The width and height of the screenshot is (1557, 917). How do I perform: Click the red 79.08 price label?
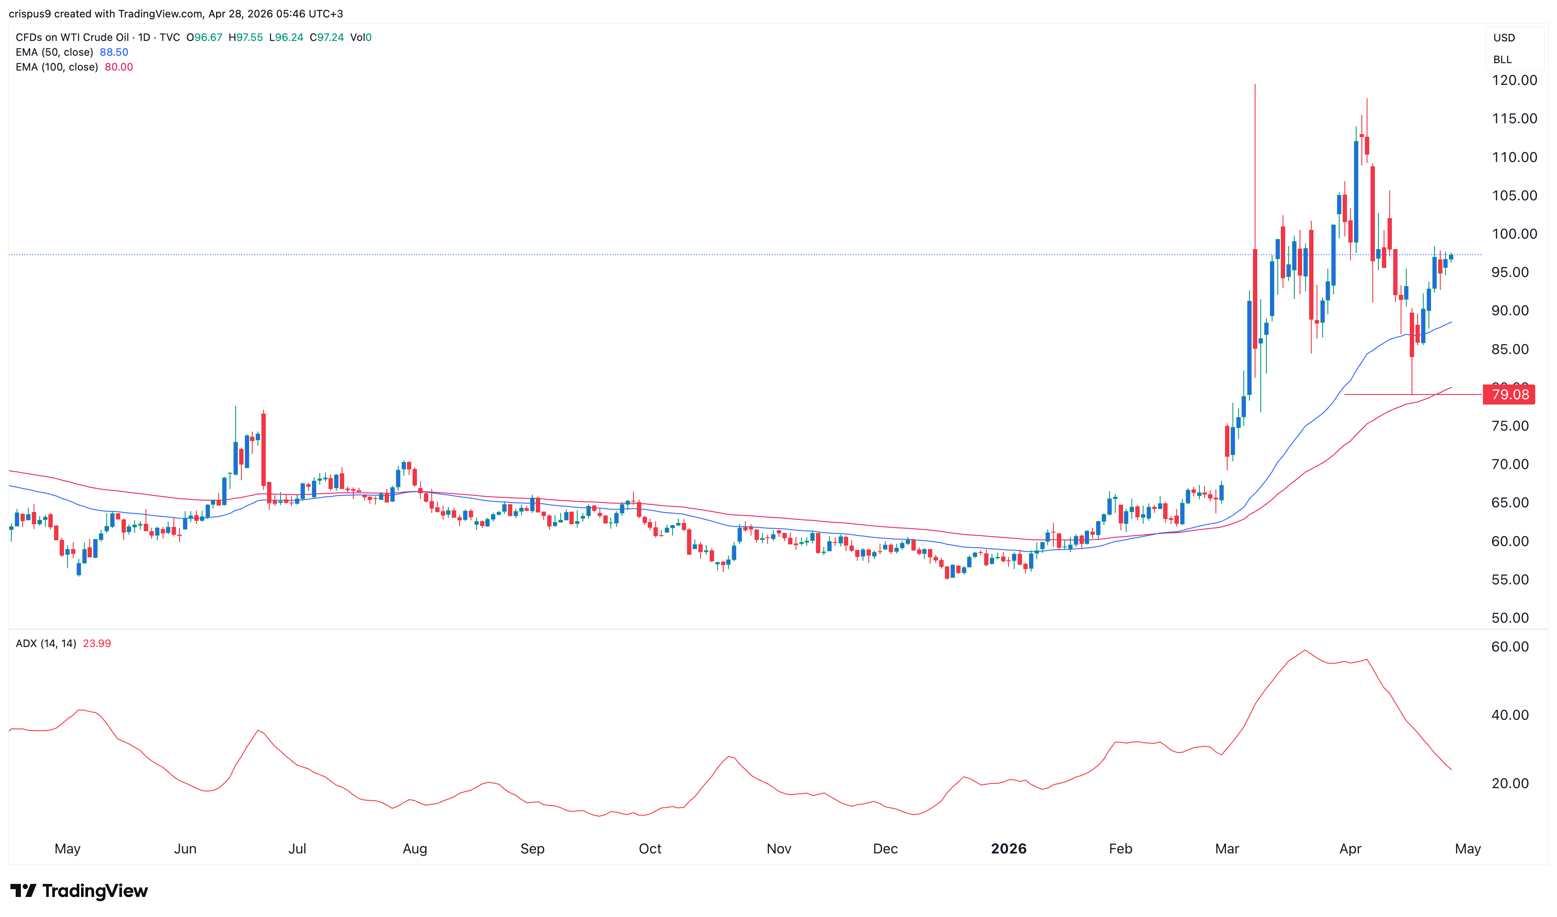click(x=1510, y=394)
